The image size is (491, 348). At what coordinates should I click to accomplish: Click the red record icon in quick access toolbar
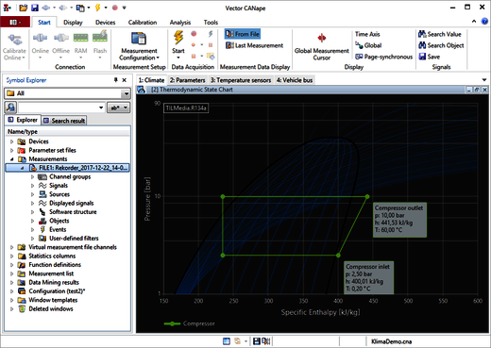point(115,8)
